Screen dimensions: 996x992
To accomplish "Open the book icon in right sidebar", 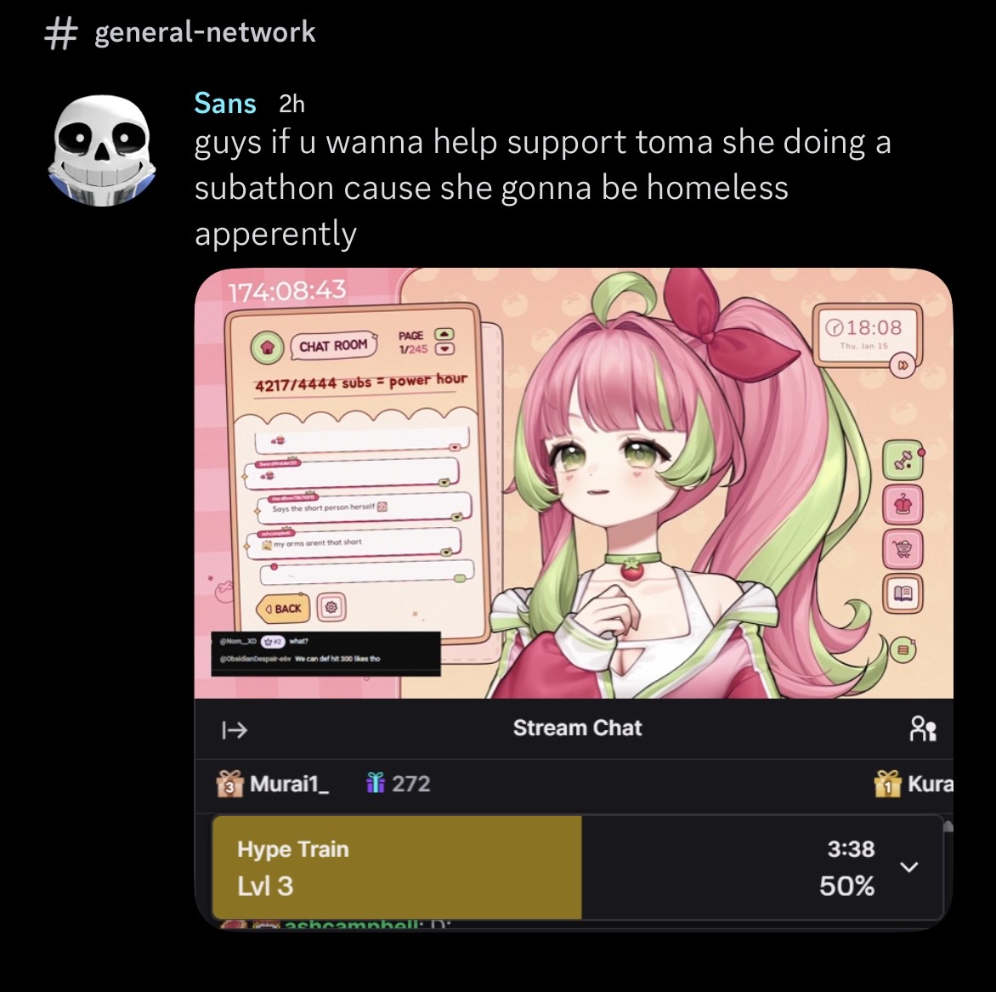I will click(x=903, y=592).
